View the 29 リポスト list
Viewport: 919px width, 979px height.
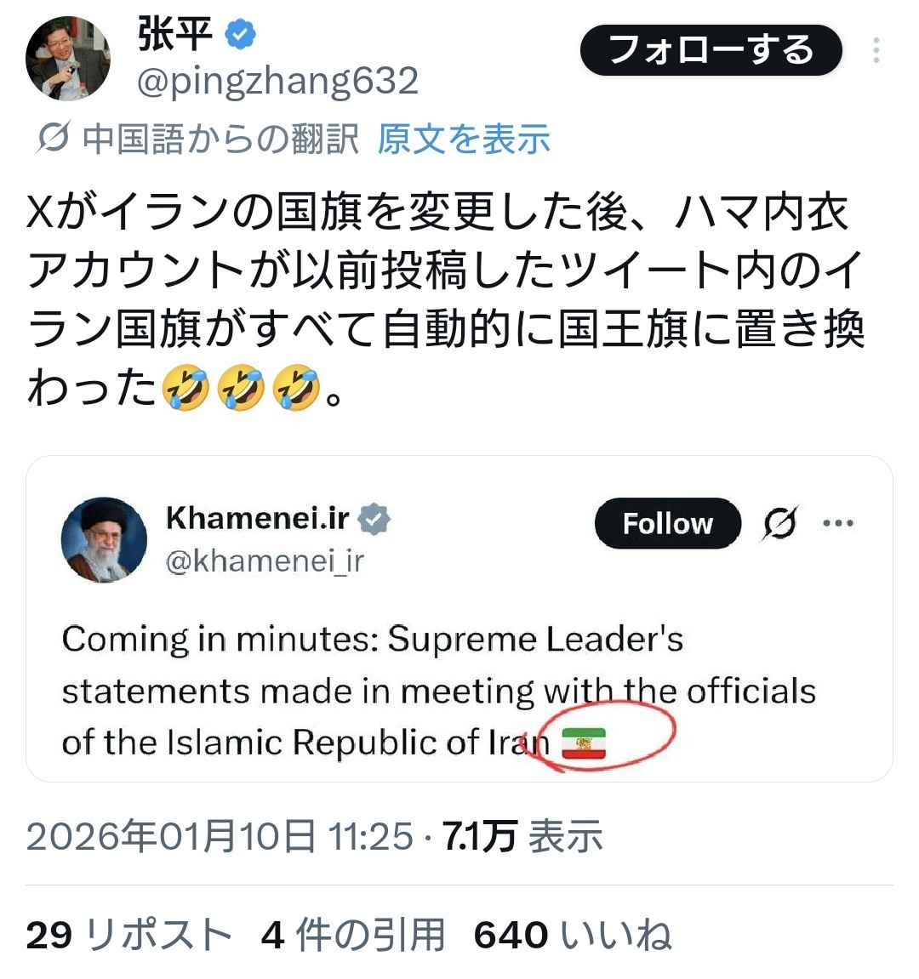(x=129, y=935)
